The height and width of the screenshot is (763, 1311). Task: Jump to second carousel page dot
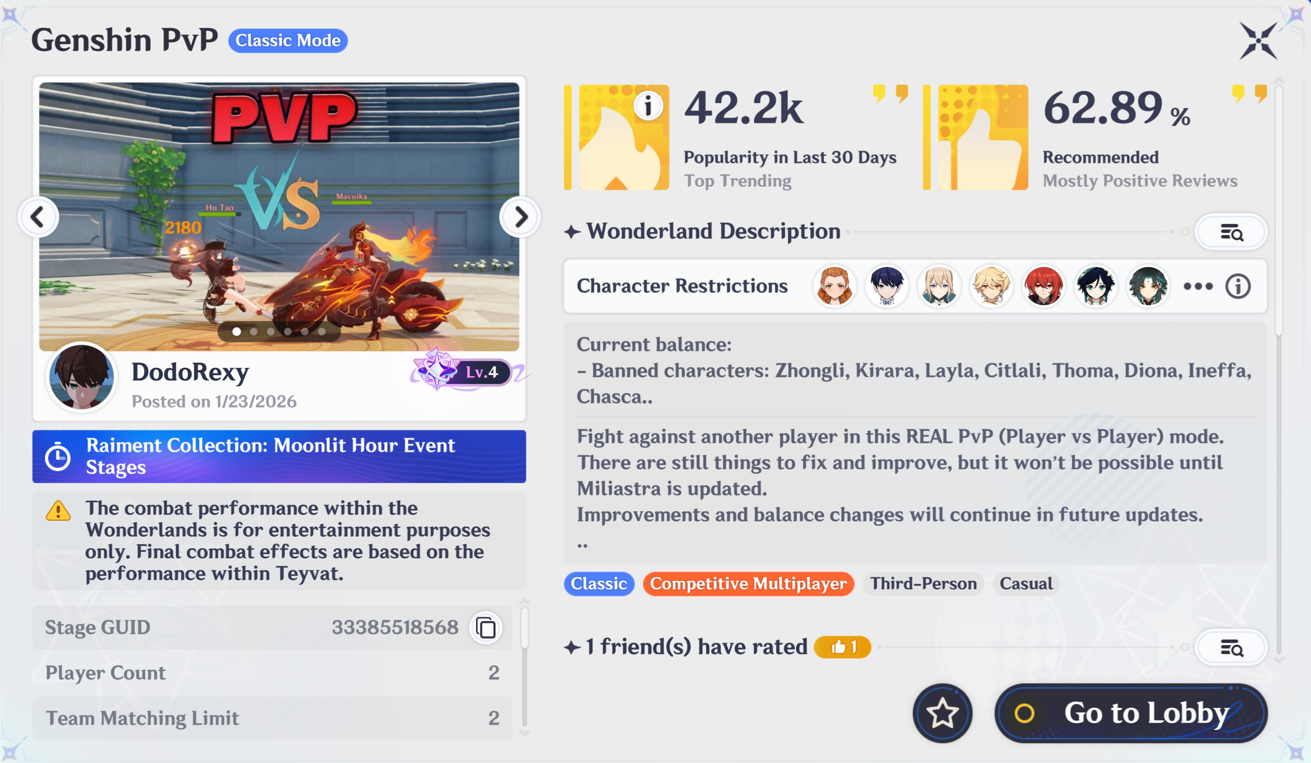tap(254, 331)
